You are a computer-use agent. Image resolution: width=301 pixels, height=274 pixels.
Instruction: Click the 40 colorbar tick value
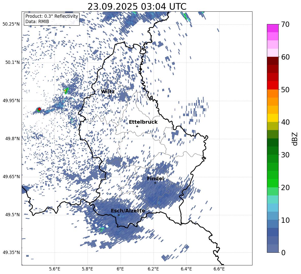tap(285, 122)
